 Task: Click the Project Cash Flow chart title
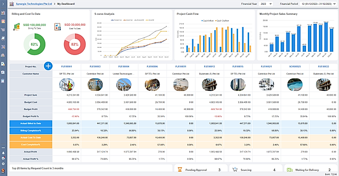click(x=187, y=14)
